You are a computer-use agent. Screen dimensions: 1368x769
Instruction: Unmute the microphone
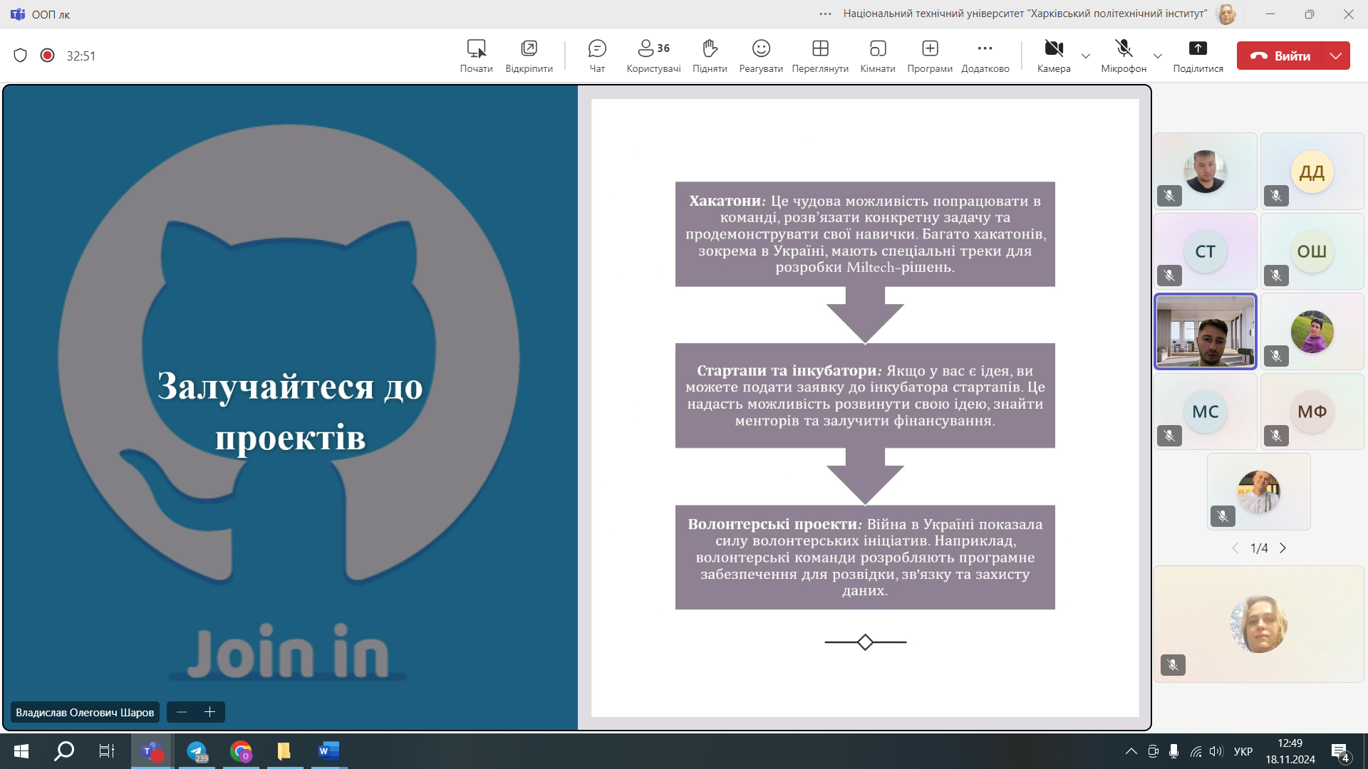(1123, 56)
